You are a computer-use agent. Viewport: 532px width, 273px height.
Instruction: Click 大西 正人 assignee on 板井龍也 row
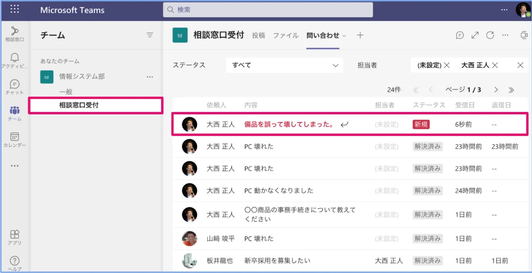[389, 261]
